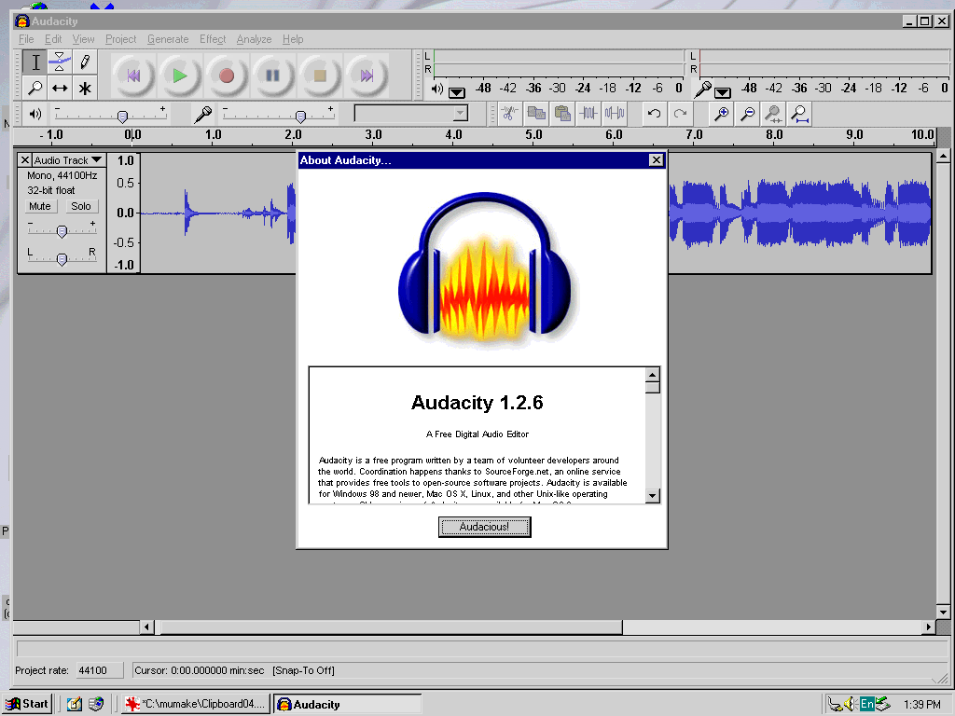Screen dimensions: 955x716
Task: Click the Cut scissors icon
Action: tap(509, 113)
